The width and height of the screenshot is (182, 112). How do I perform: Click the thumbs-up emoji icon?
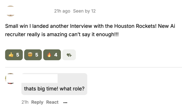[x=11, y=55]
